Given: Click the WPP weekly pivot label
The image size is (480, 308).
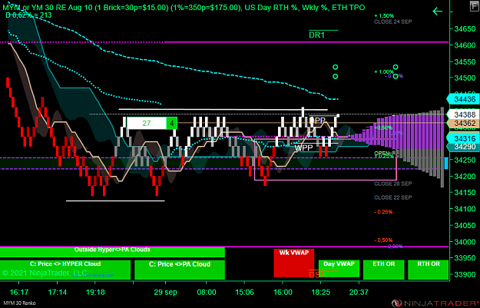Looking at the screenshot, I should pos(303,148).
